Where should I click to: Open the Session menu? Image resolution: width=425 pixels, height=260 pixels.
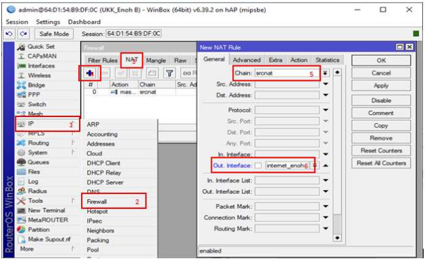point(17,22)
